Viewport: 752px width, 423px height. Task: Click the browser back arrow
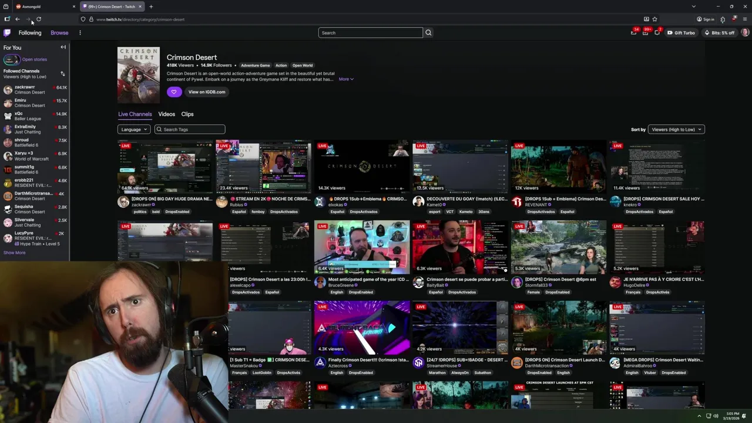point(18,19)
